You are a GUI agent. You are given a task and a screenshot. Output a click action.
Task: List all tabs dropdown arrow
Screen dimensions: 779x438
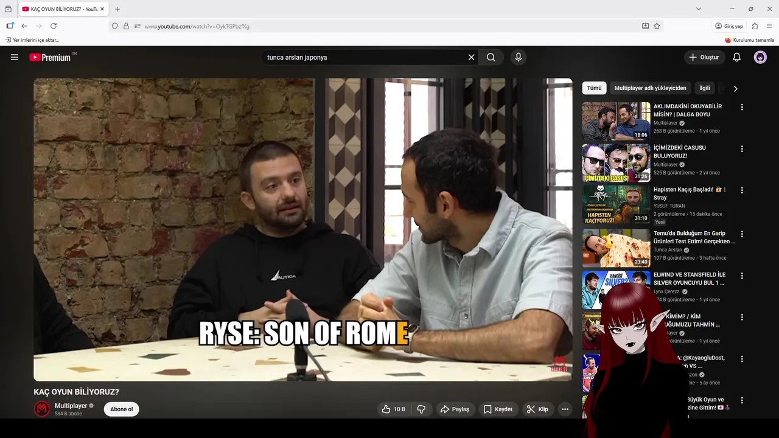pyautogui.click(x=699, y=9)
